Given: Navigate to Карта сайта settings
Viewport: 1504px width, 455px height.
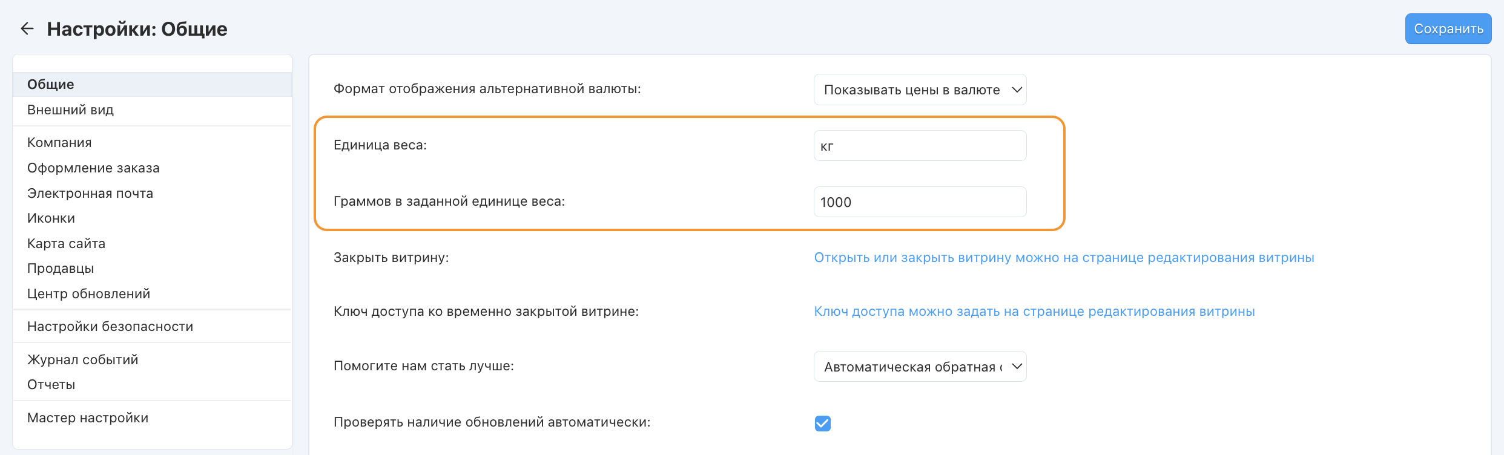Looking at the screenshot, I should [66, 244].
